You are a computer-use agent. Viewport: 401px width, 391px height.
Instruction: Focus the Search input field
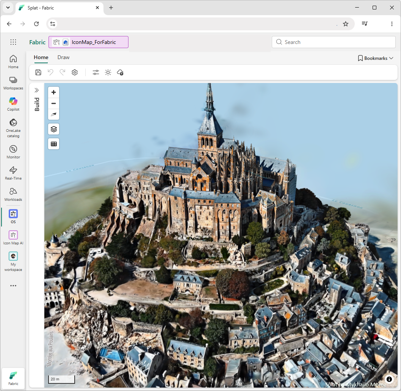click(x=334, y=42)
